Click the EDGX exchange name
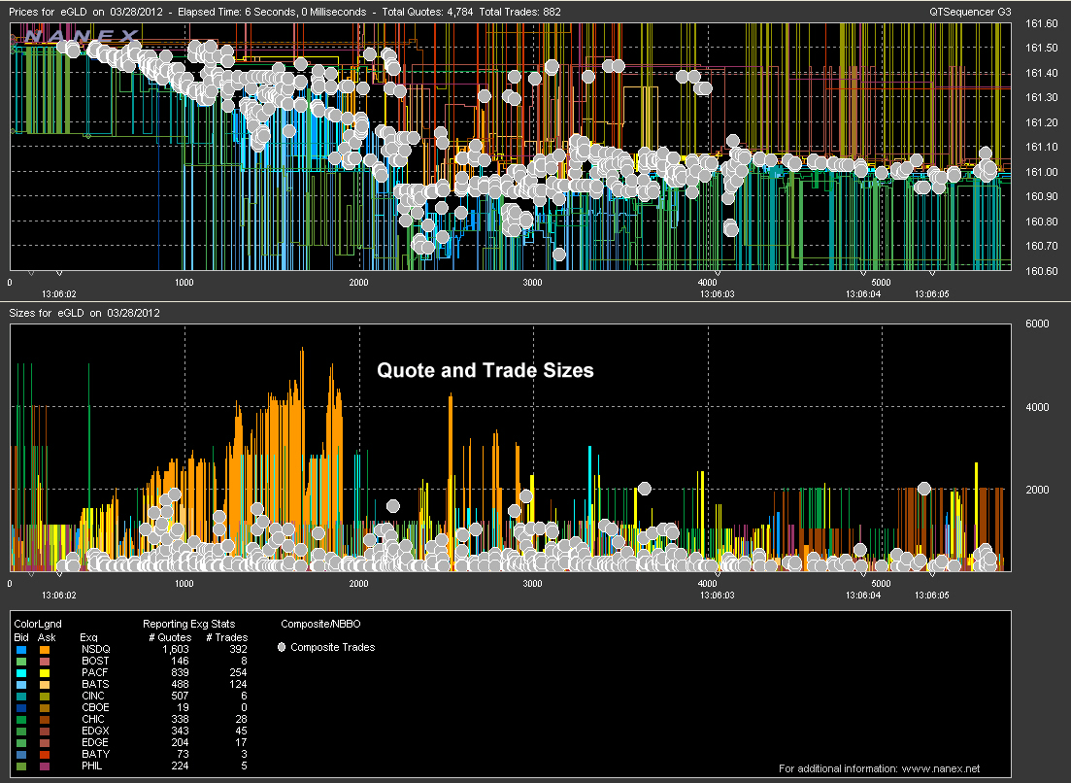The height and width of the screenshot is (783, 1071). point(95,731)
